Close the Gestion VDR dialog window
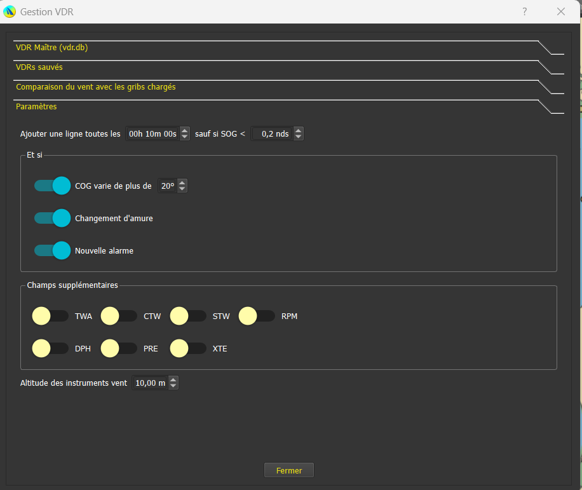 [x=561, y=11]
